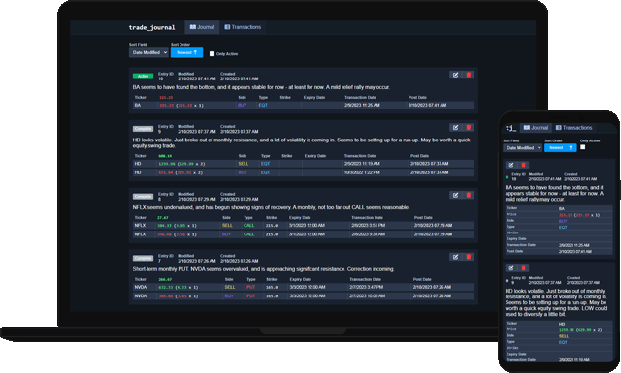Switch to Transactions tab on phone
Image resolution: width=621 pixels, height=373 pixels.
tap(573, 128)
